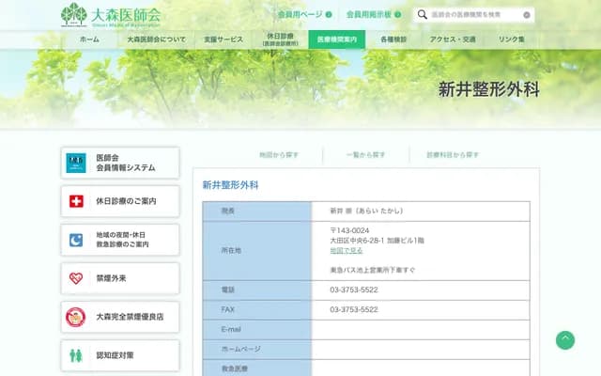The height and width of the screenshot is (376, 601).
Task: Switch to 地図から探す tab
Action: pyautogui.click(x=277, y=154)
